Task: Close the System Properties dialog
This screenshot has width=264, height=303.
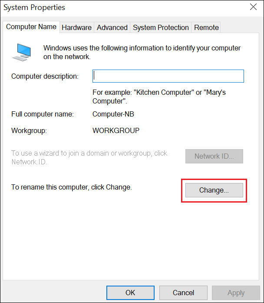Action: tap(253, 7)
